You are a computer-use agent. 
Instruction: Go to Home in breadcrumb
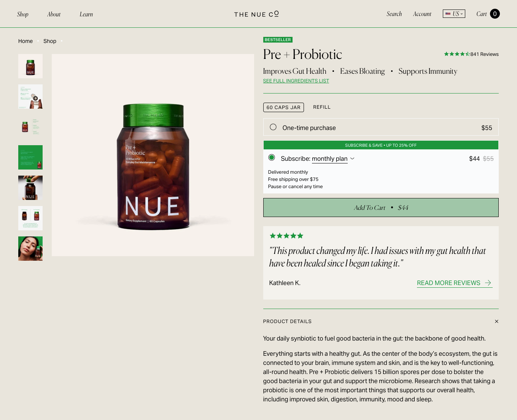(25, 41)
